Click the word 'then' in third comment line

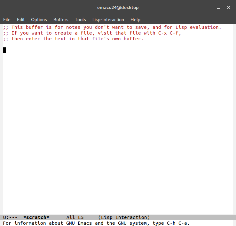tap(17, 39)
